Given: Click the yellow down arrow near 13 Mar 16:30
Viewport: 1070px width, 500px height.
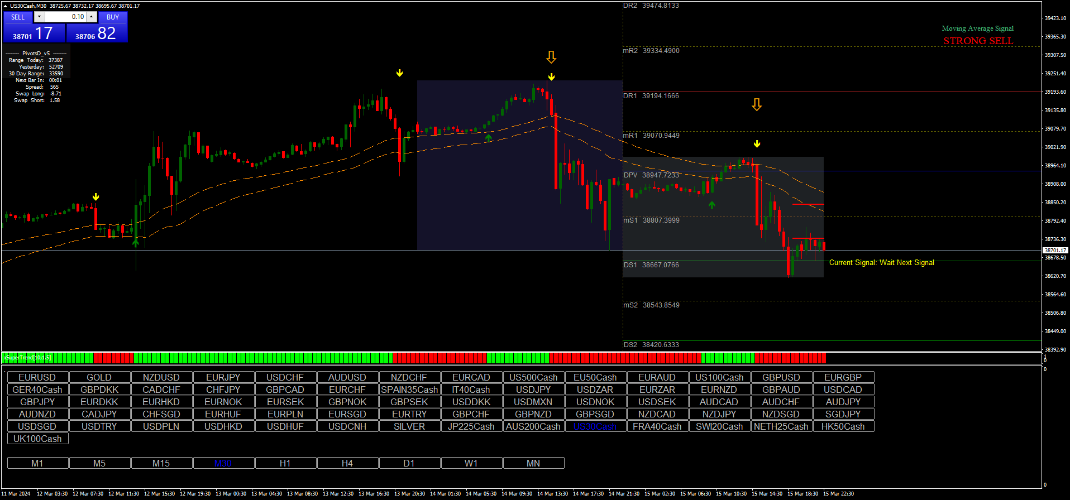Looking at the screenshot, I should click(x=399, y=73).
